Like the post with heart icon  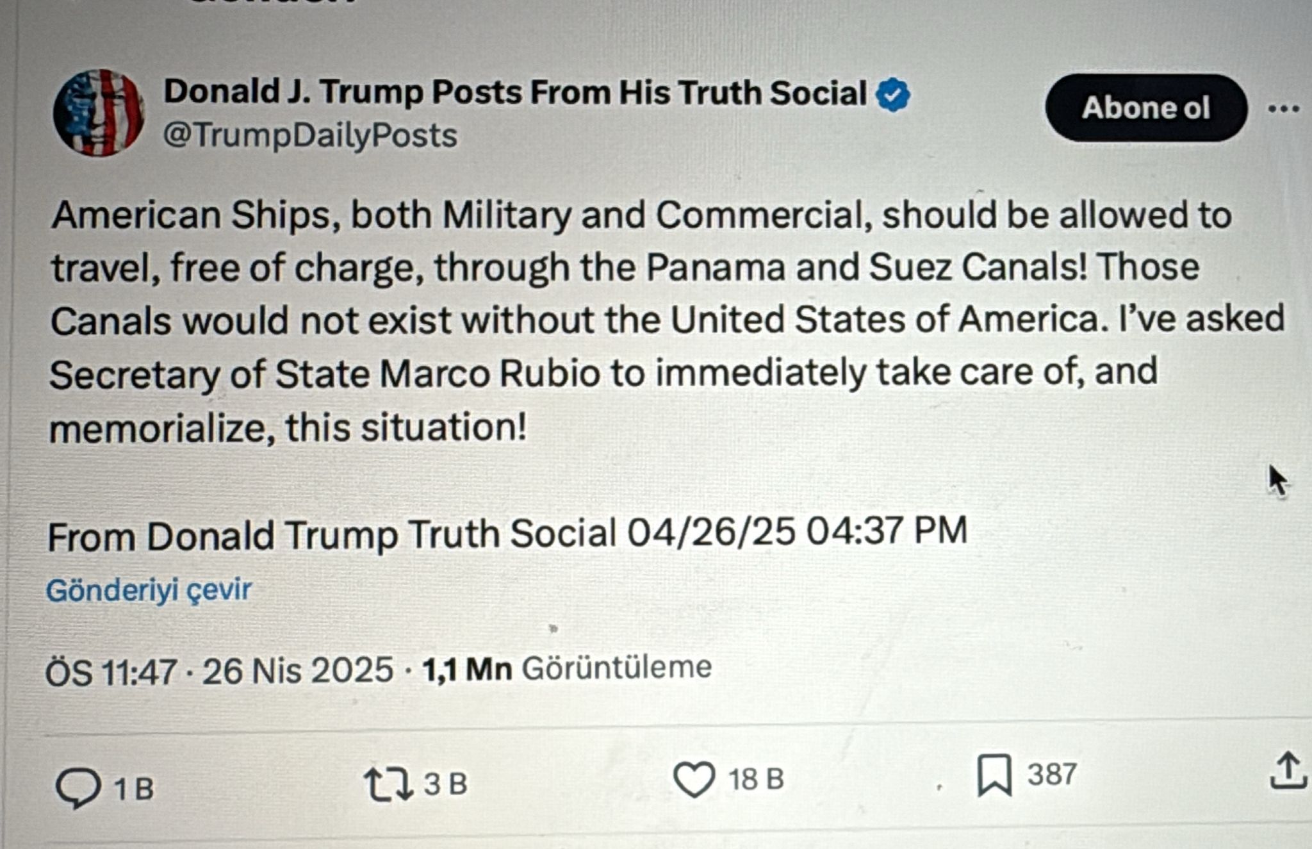pos(694,780)
